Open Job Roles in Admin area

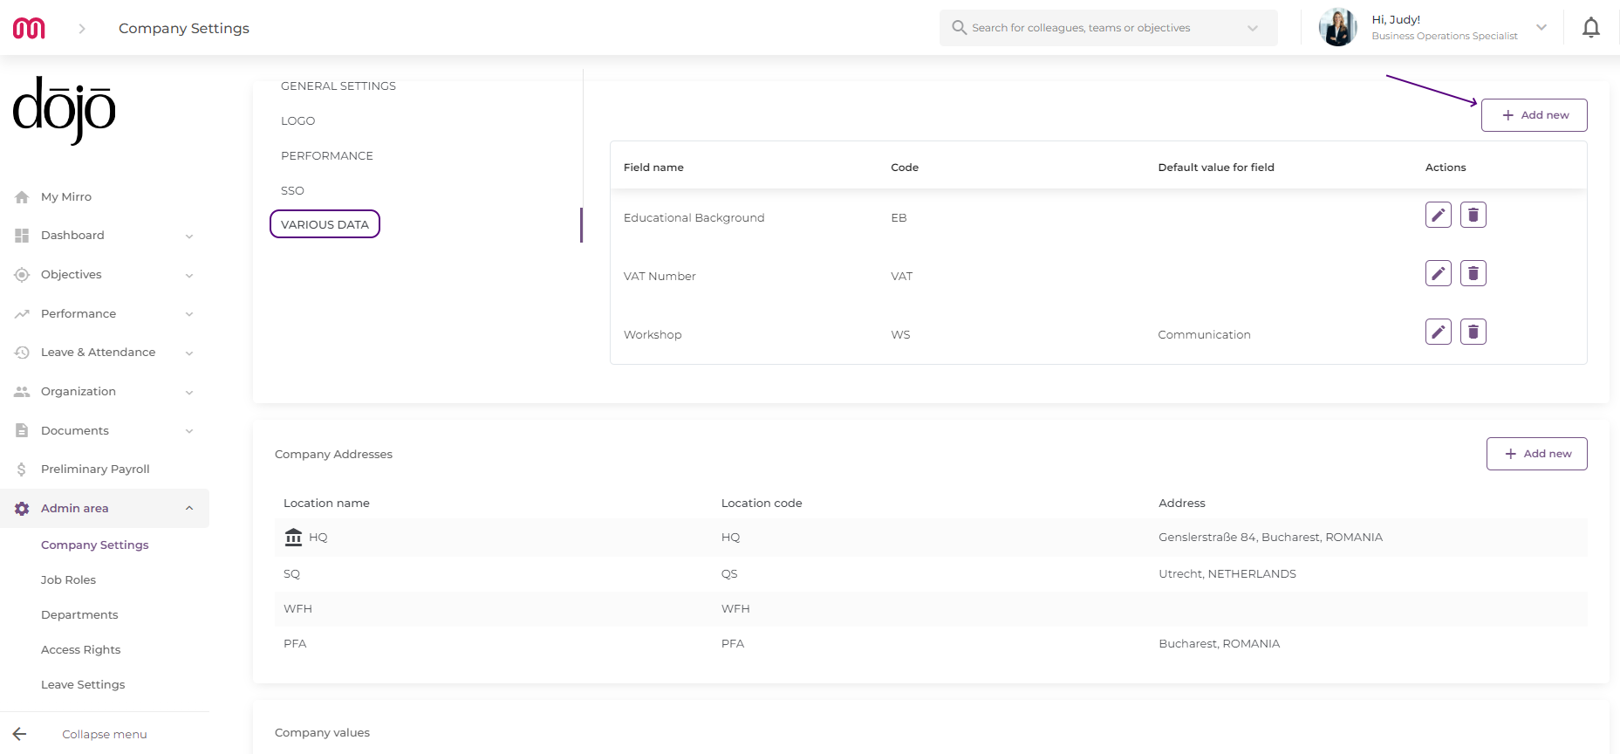tap(68, 580)
